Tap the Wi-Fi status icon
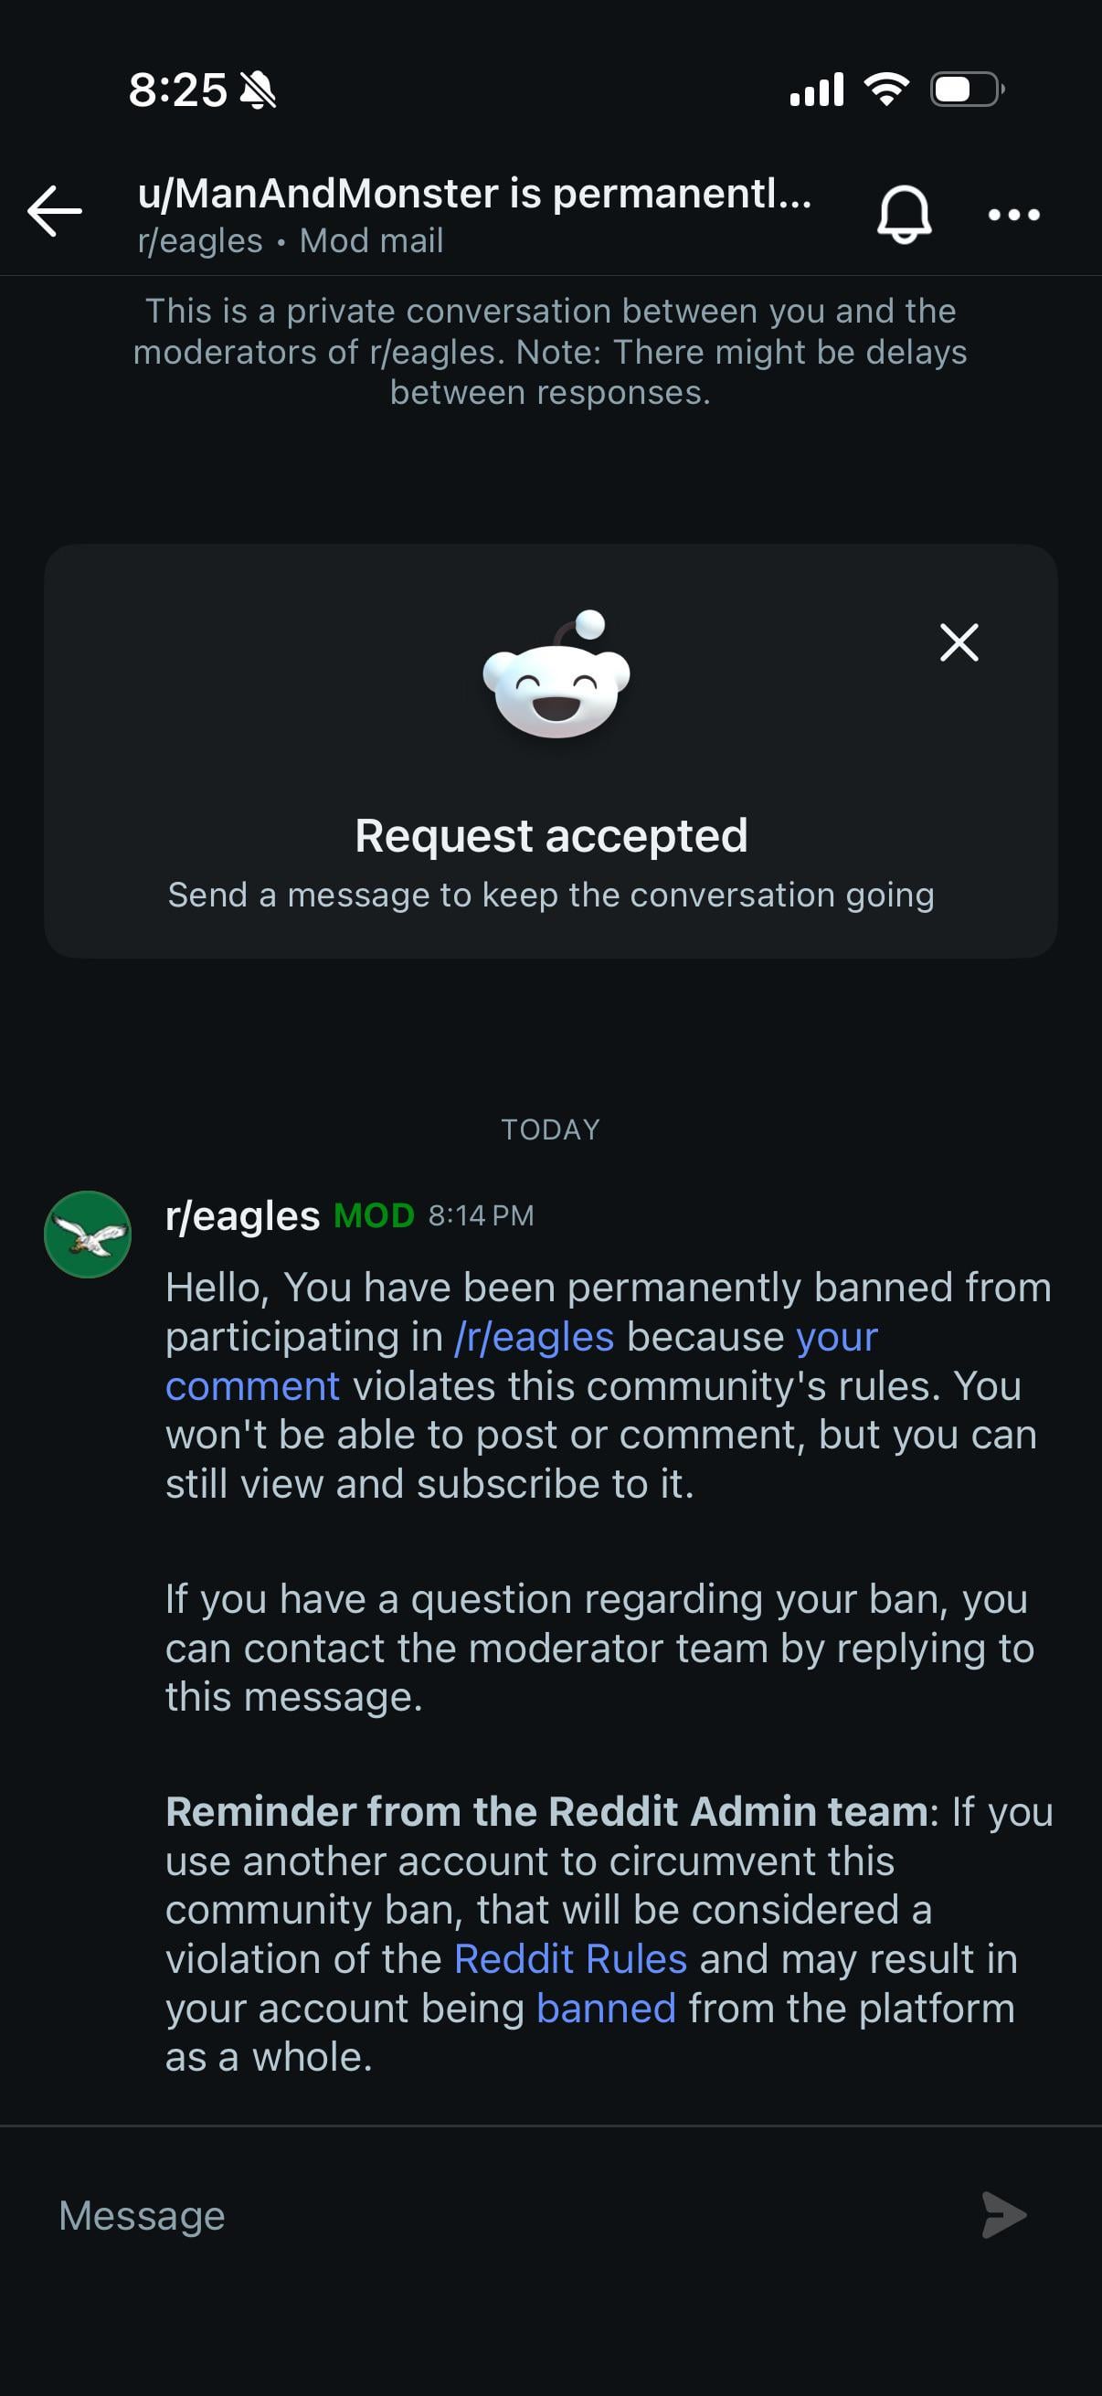The height and width of the screenshot is (2396, 1102). coord(886,90)
